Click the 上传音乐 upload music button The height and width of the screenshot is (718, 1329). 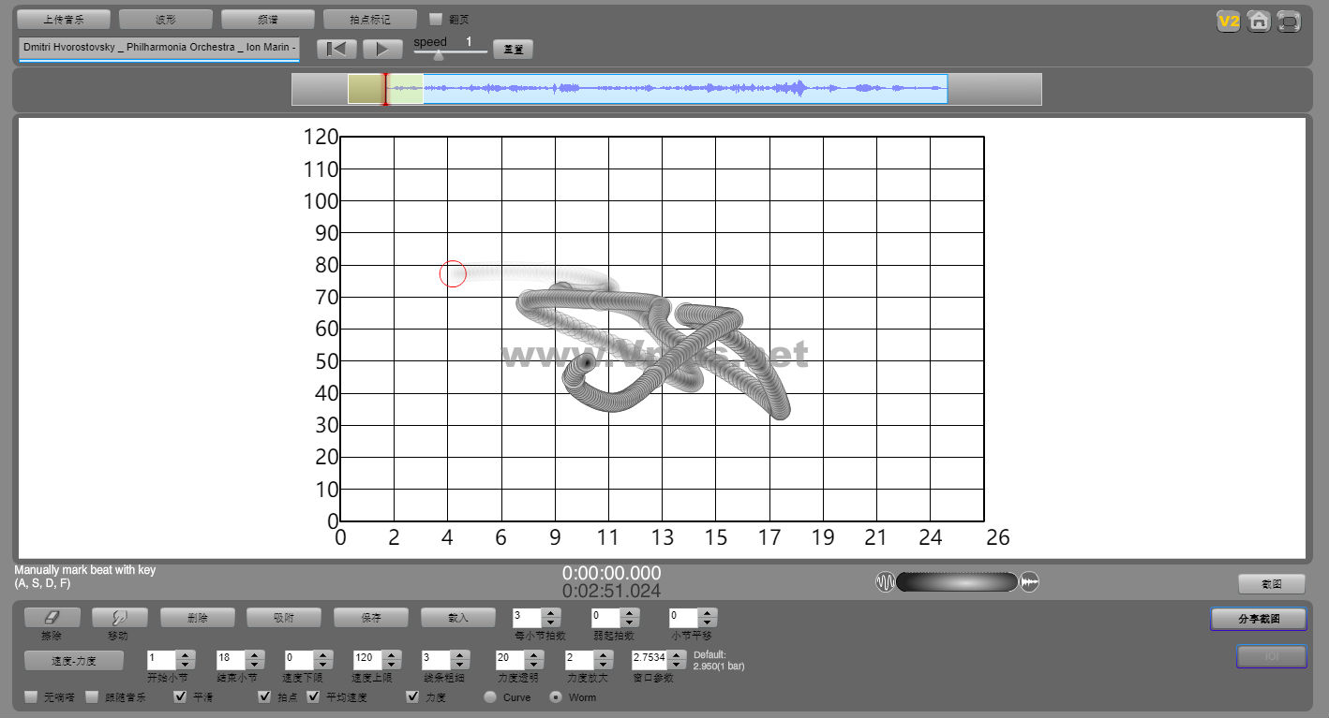click(x=64, y=19)
